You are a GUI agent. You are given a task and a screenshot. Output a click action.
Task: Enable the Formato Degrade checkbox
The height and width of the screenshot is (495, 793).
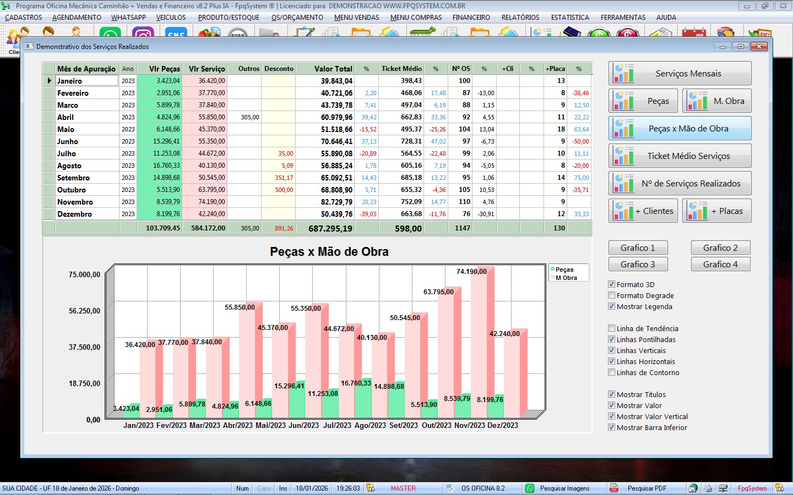[x=611, y=295]
